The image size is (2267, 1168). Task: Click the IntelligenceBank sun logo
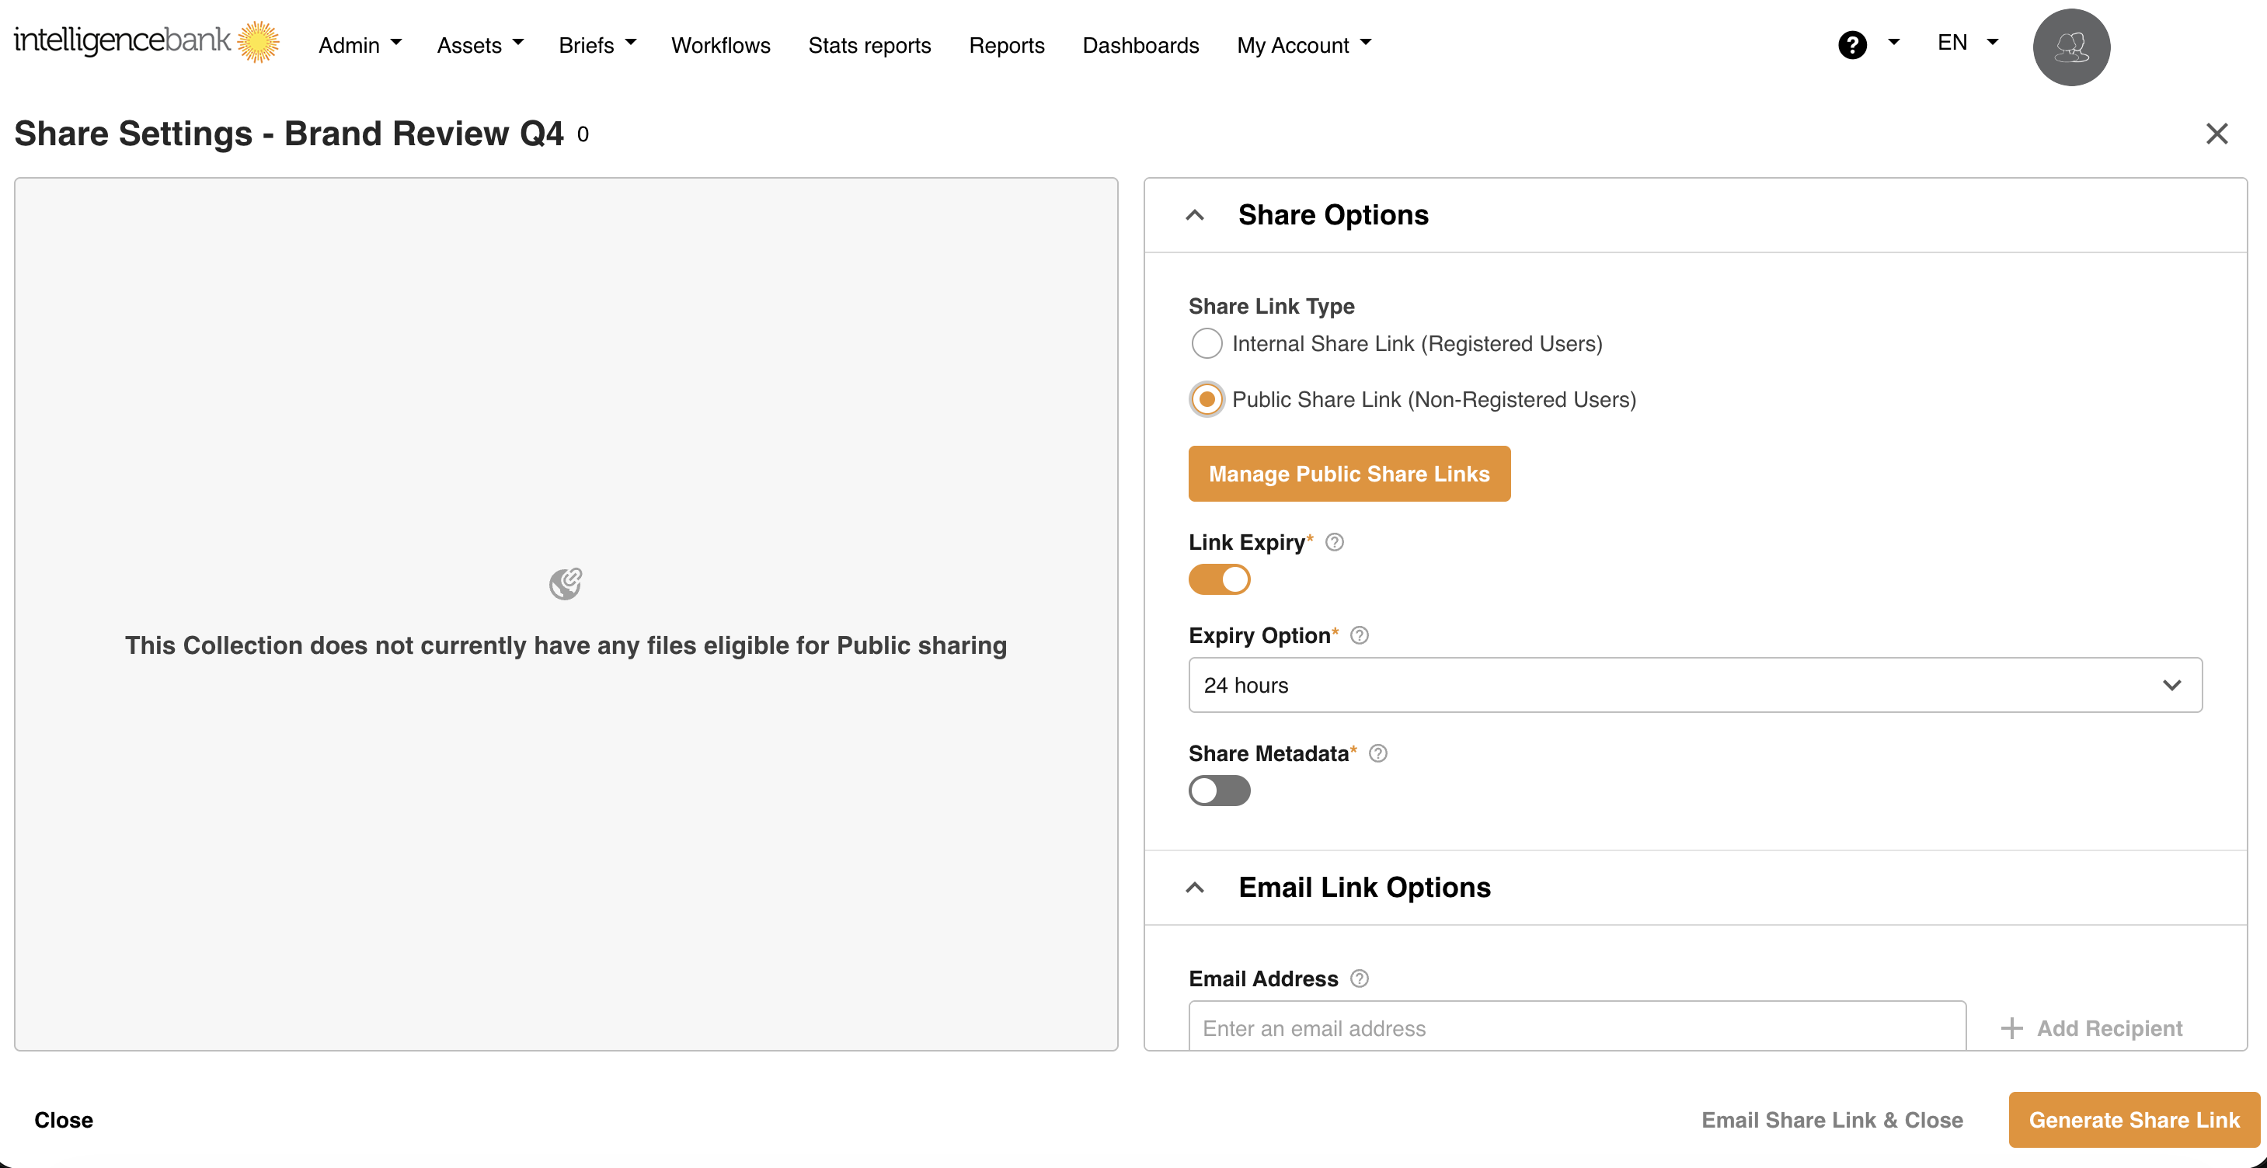coord(257,41)
